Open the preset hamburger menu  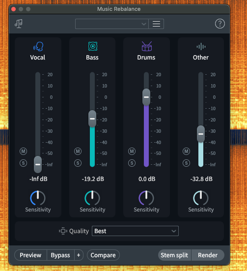[156, 24]
